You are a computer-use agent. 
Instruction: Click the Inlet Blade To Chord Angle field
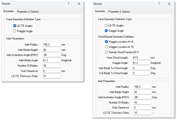(141, 68)
